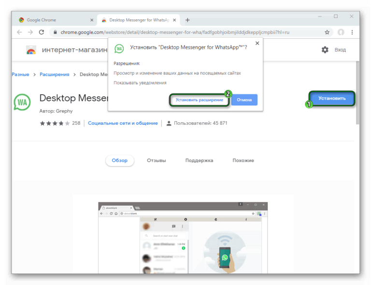Switch to the Google Chrome tab

coord(56,20)
